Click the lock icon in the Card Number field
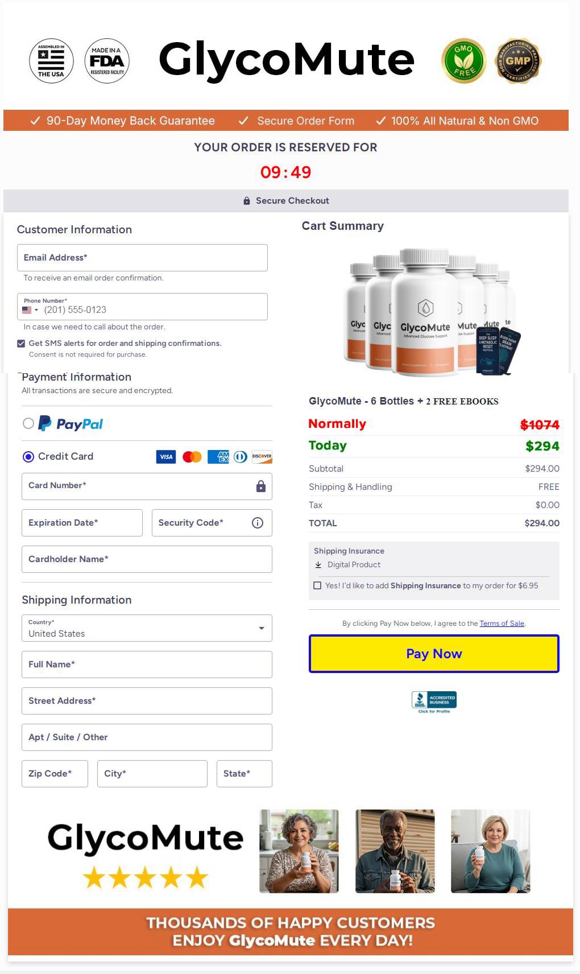This screenshot has width=580, height=974. 261,486
